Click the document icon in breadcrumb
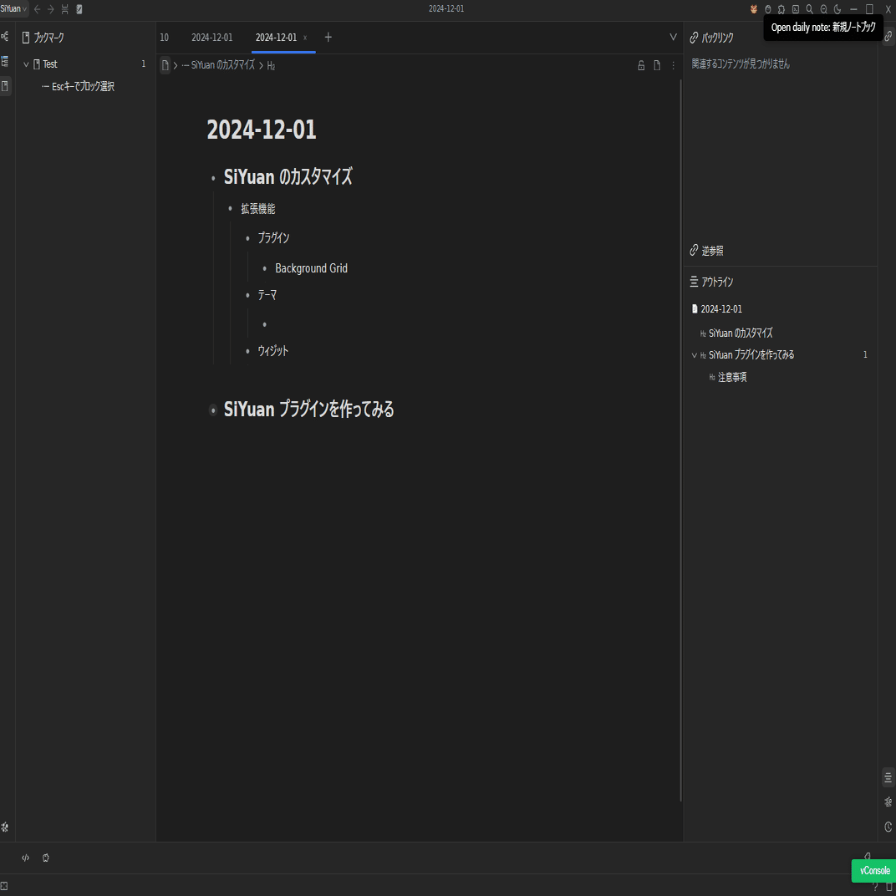Image resolution: width=896 pixels, height=896 pixels. 165,65
